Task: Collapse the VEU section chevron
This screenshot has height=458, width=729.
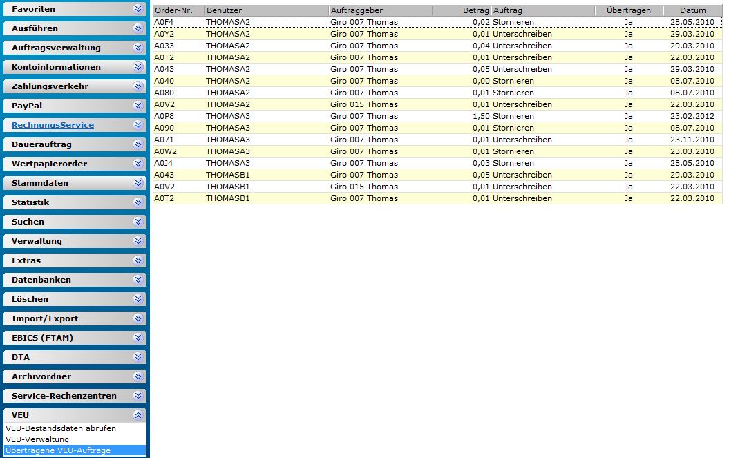Action: pos(138,415)
